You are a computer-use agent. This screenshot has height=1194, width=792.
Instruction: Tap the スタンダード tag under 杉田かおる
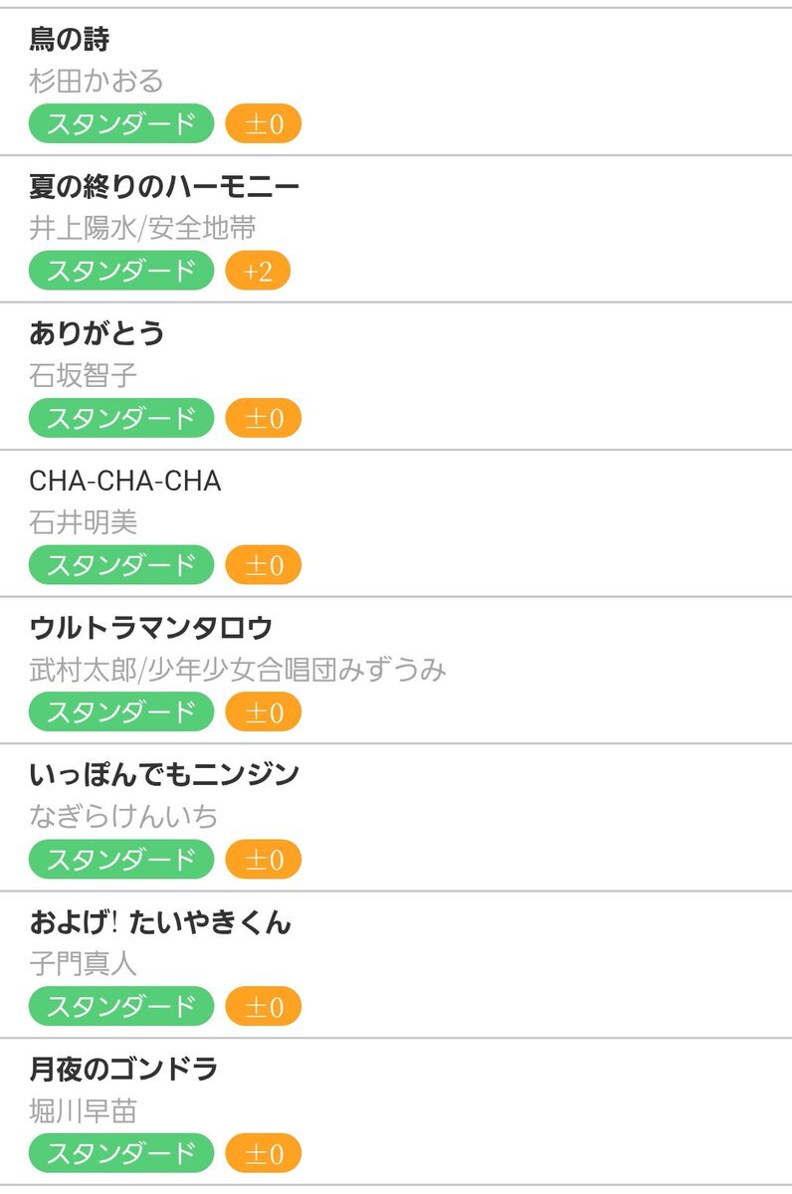[x=121, y=124]
